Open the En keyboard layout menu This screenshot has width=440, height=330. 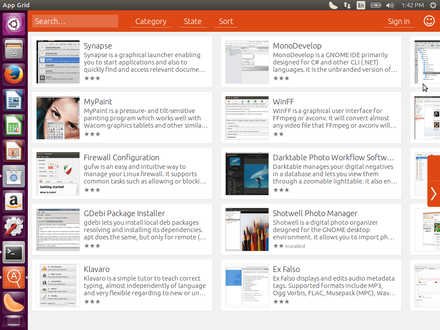coord(361,5)
